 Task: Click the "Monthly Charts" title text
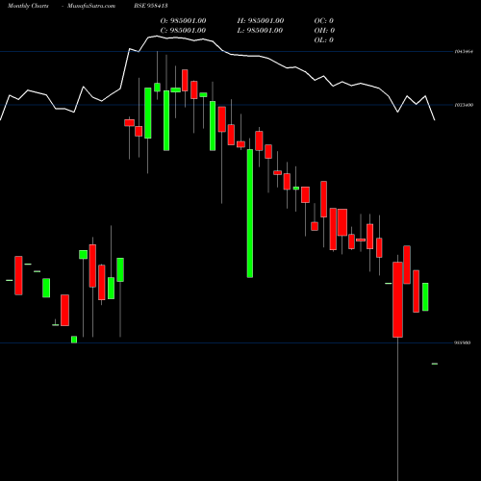(28, 6)
